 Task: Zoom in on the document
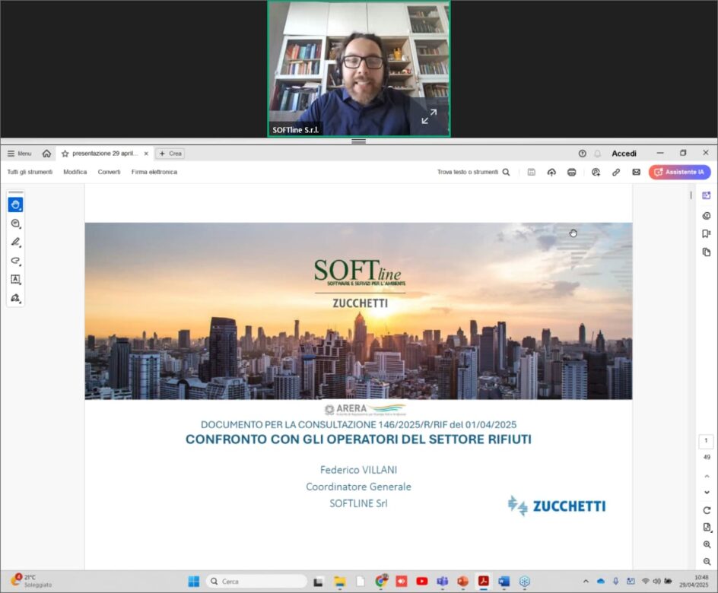[707, 544]
